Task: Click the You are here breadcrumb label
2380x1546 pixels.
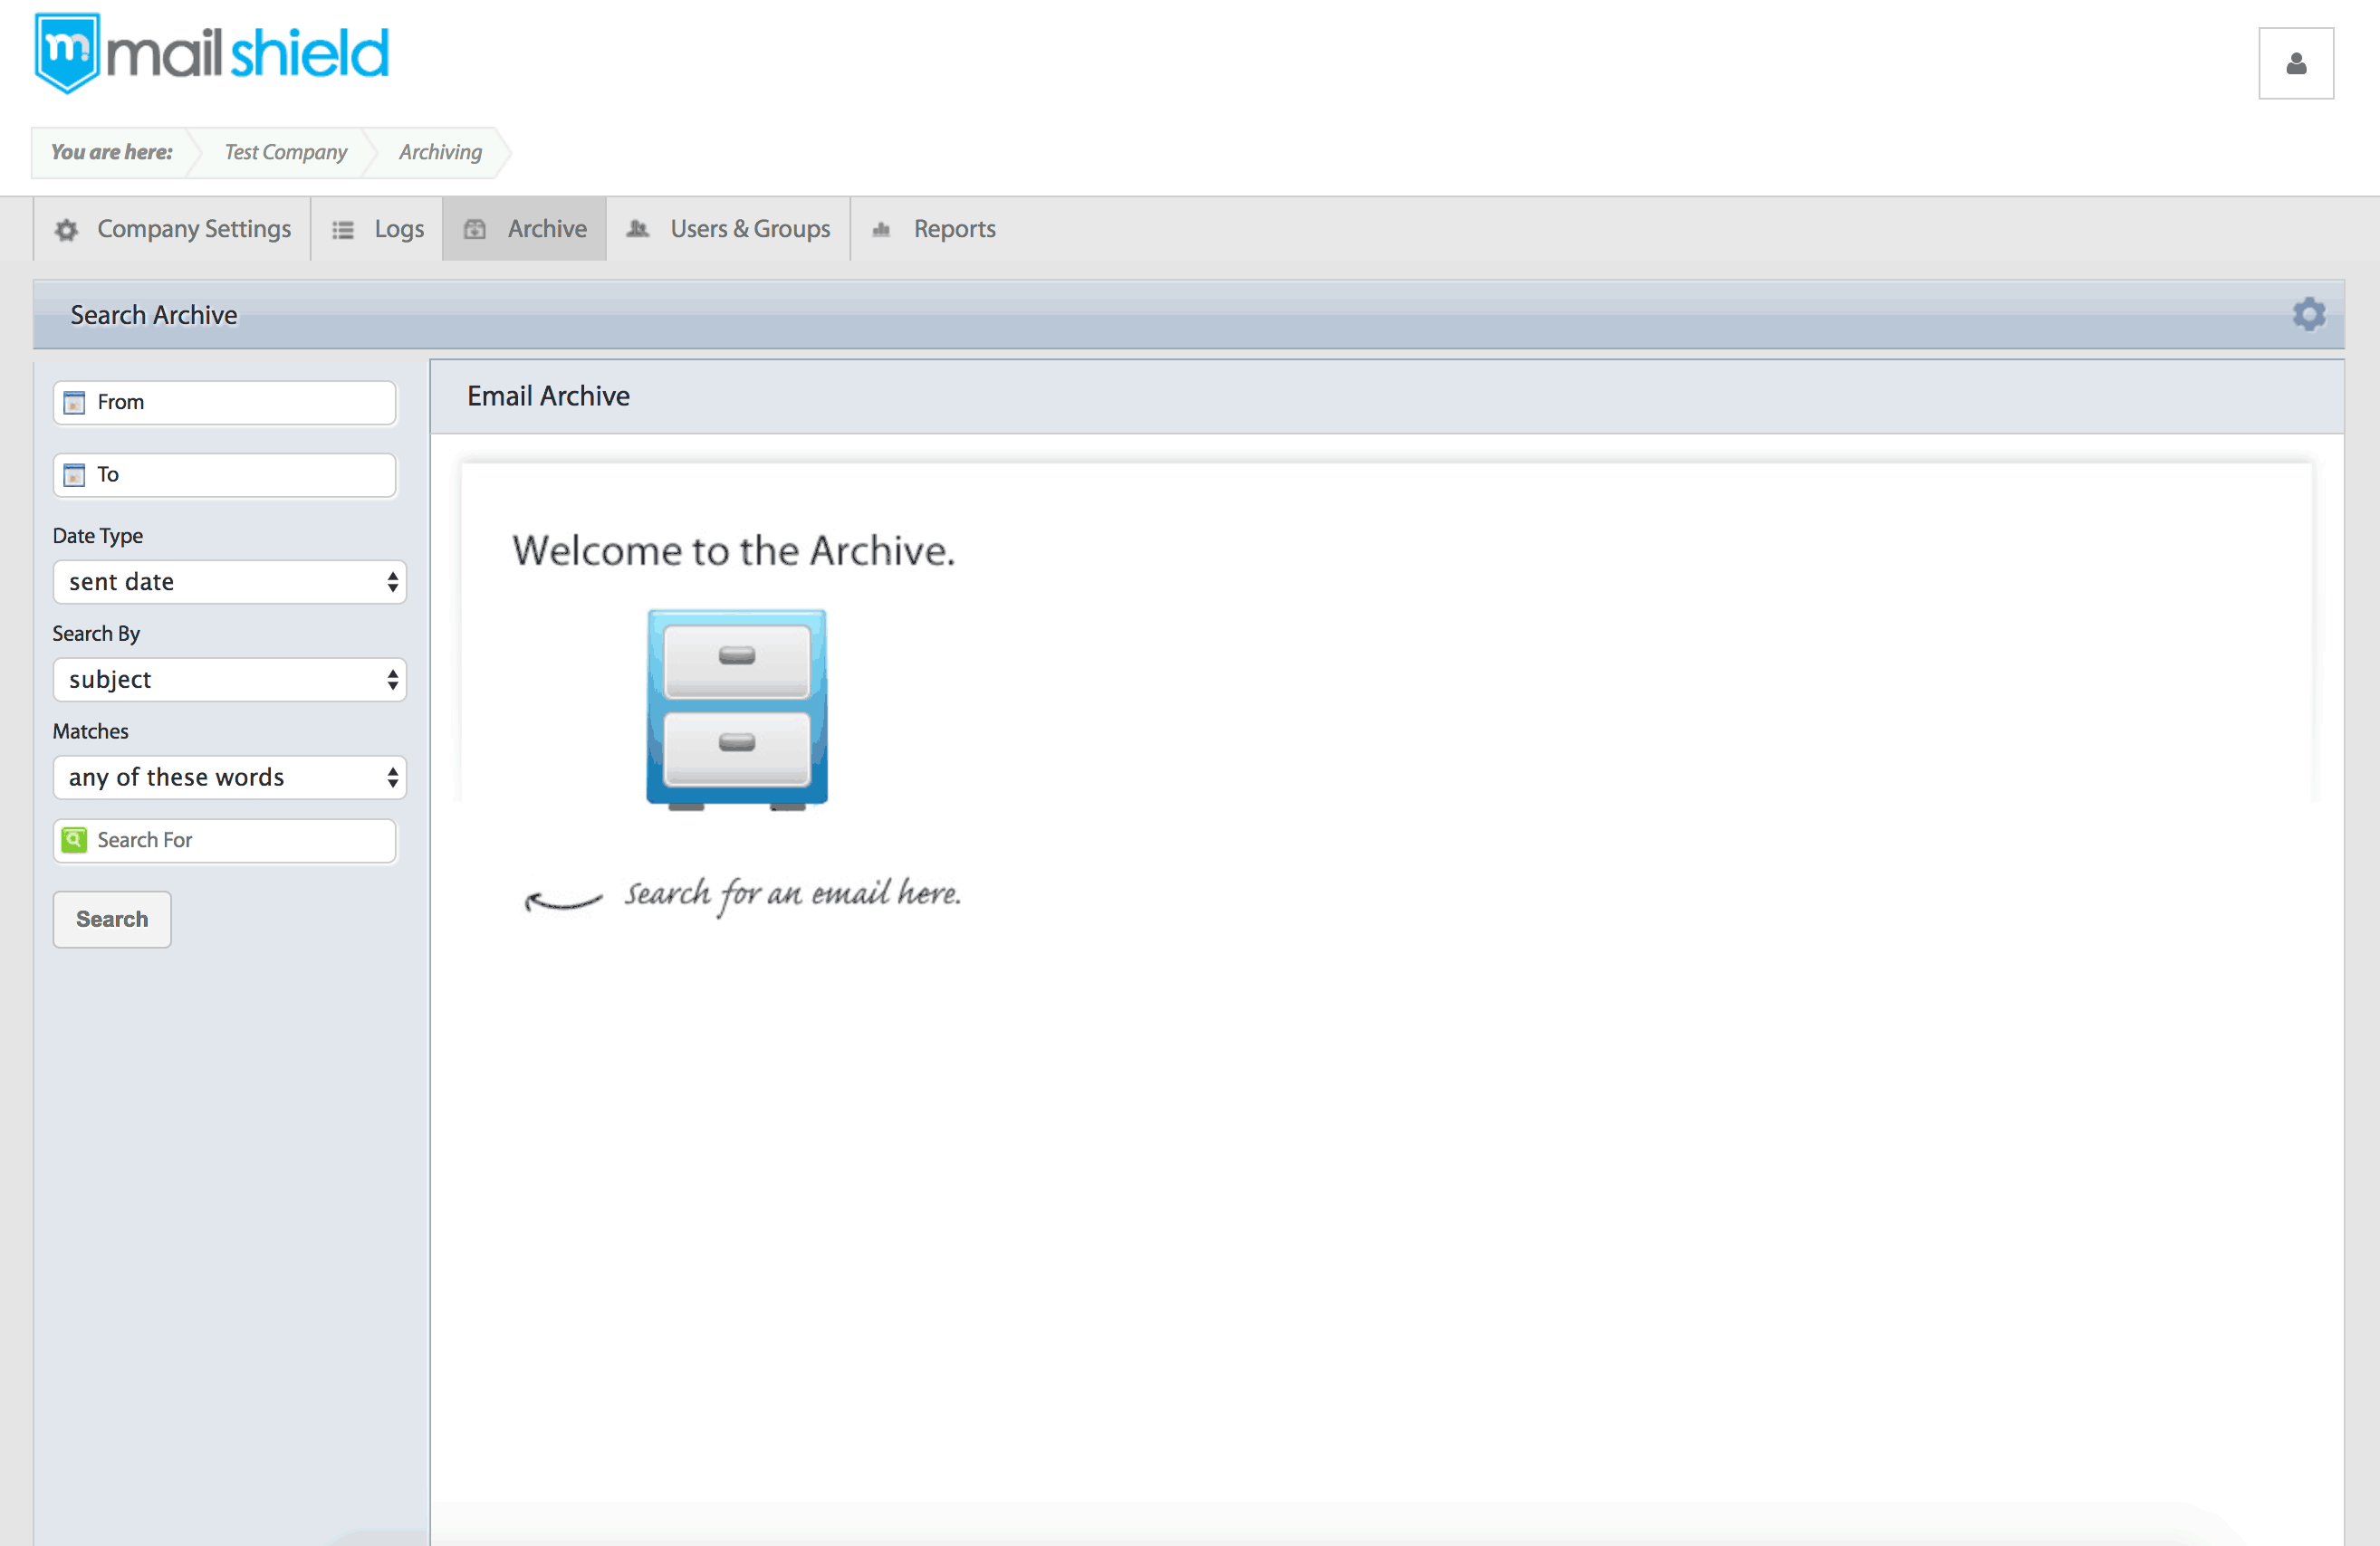Action: (x=112, y=152)
